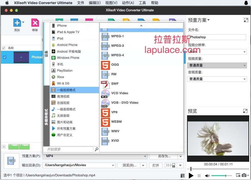
Task: Click the Add file icon
Action: click(17, 23)
